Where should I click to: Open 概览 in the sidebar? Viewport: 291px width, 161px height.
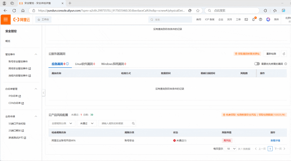tap(8, 41)
